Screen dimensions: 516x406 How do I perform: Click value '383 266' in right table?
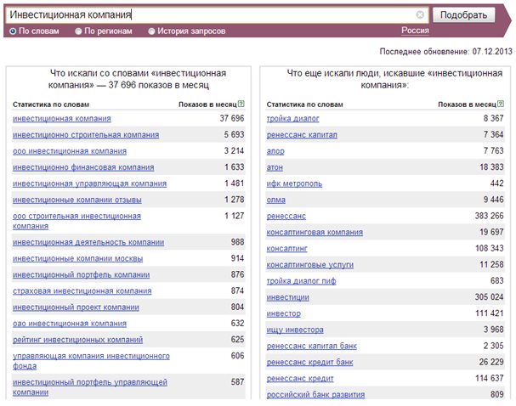(489, 216)
